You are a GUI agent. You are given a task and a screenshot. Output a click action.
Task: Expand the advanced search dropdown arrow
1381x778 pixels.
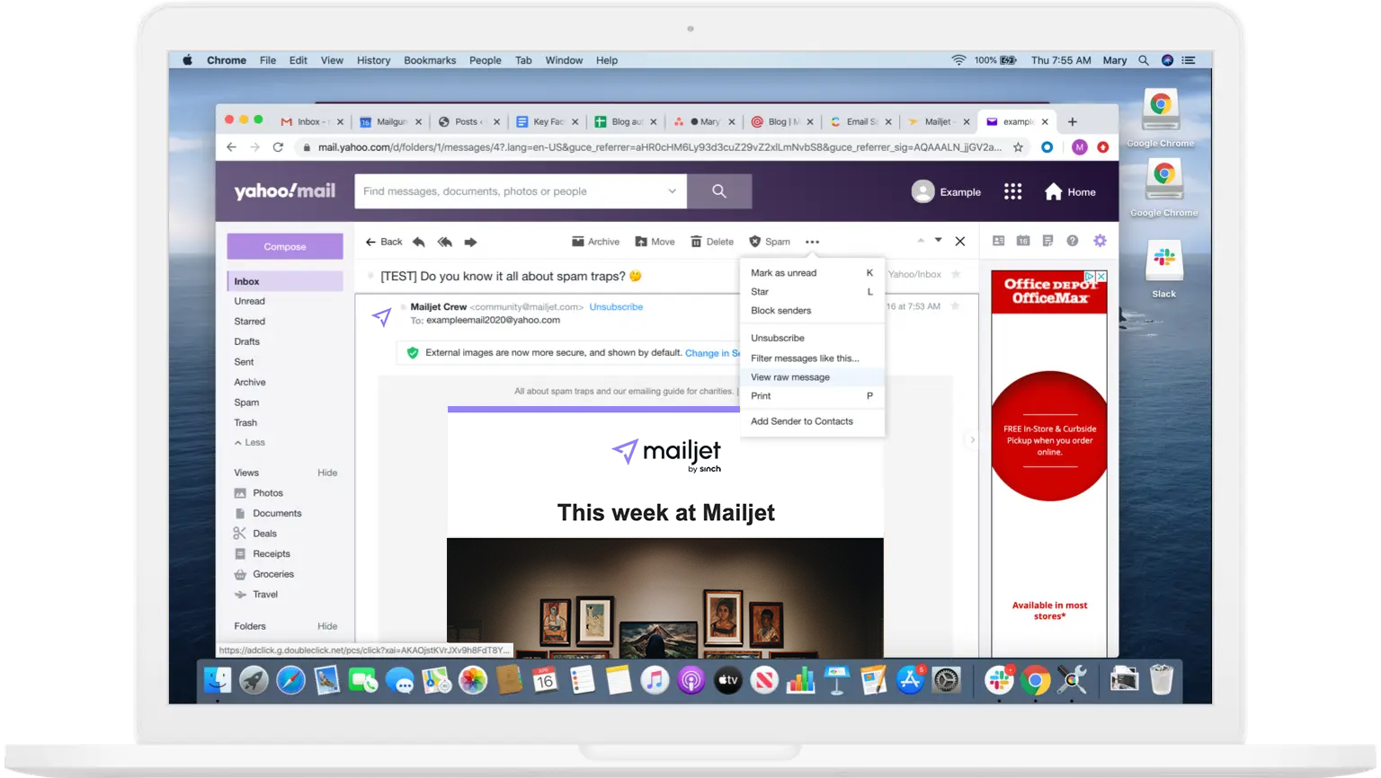coord(672,191)
